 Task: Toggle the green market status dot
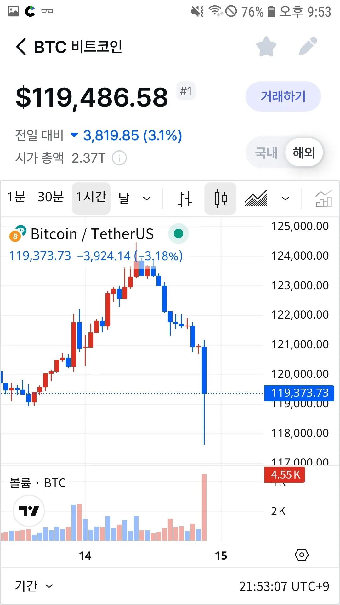[x=178, y=233]
